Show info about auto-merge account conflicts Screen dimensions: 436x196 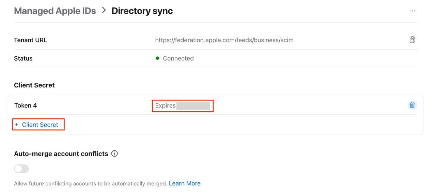[115, 154]
